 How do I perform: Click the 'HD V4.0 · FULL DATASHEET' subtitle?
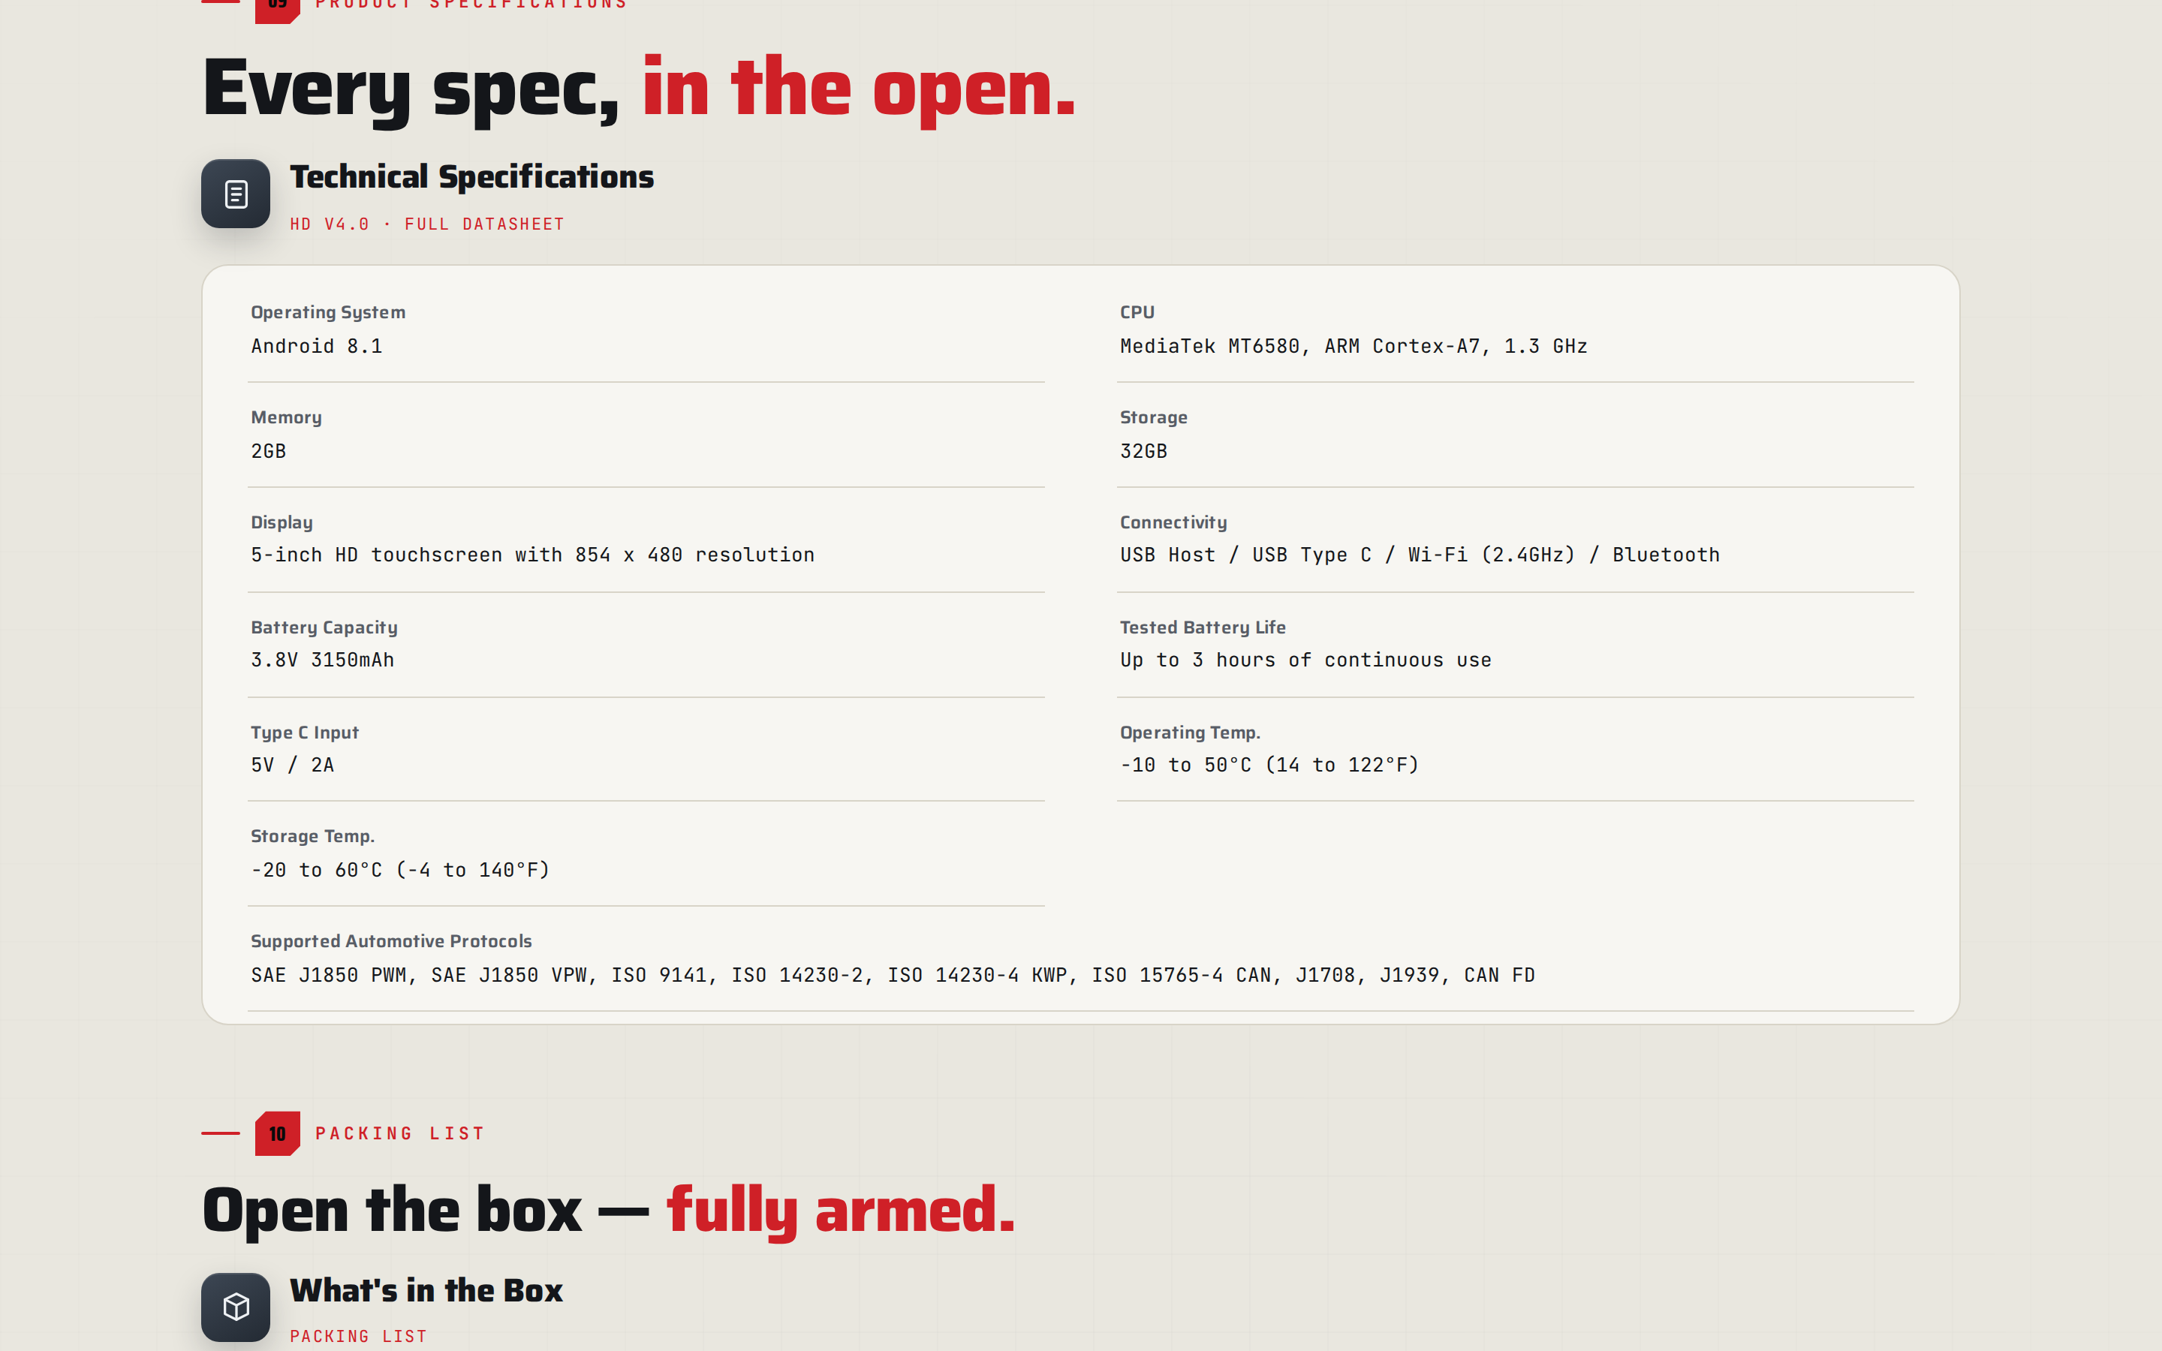coord(427,224)
